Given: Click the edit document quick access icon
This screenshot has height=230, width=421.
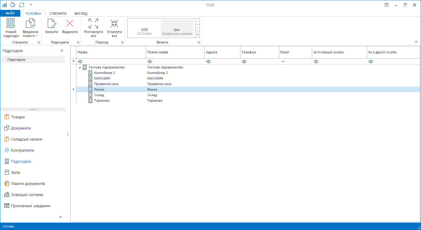Looking at the screenshot, I should pyautogui.click(x=13, y=5).
